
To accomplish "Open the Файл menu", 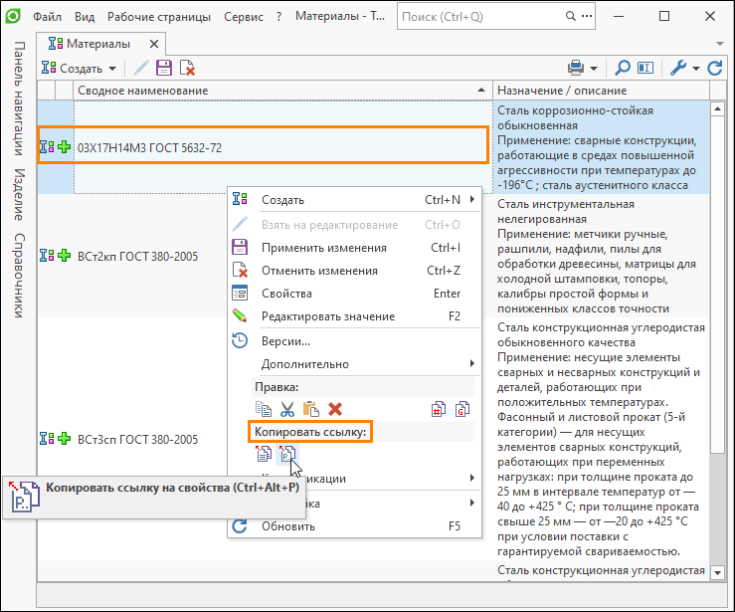I will [x=47, y=16].
